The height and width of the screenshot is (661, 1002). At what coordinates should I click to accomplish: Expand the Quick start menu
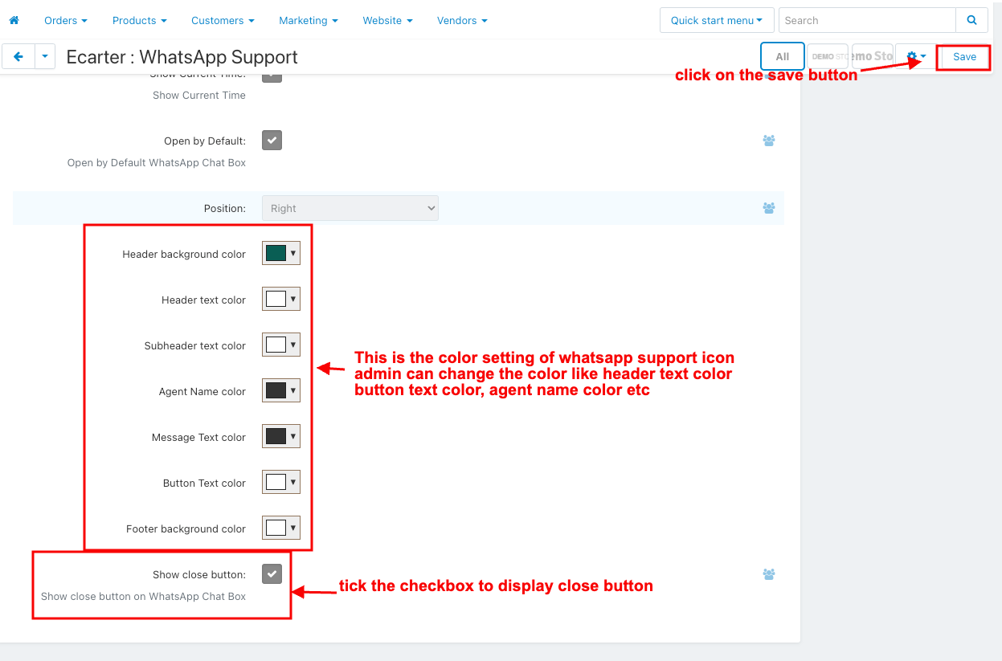716,20
